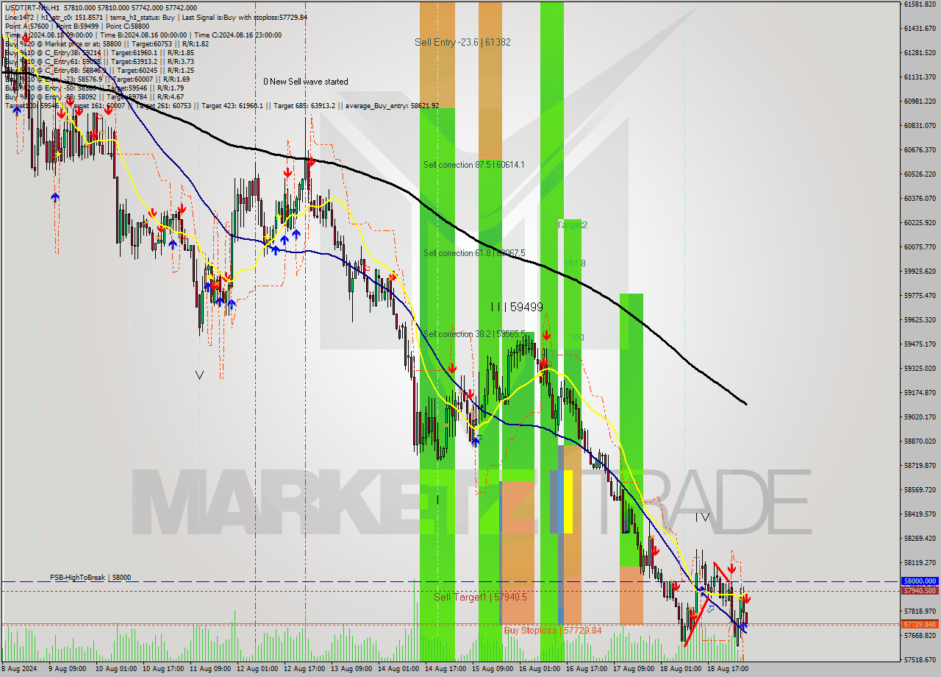Click the '161.8' level label on green zone

coord(574,263)
